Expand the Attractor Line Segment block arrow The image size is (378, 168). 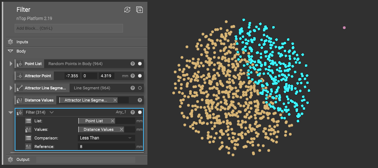point(11,88)
